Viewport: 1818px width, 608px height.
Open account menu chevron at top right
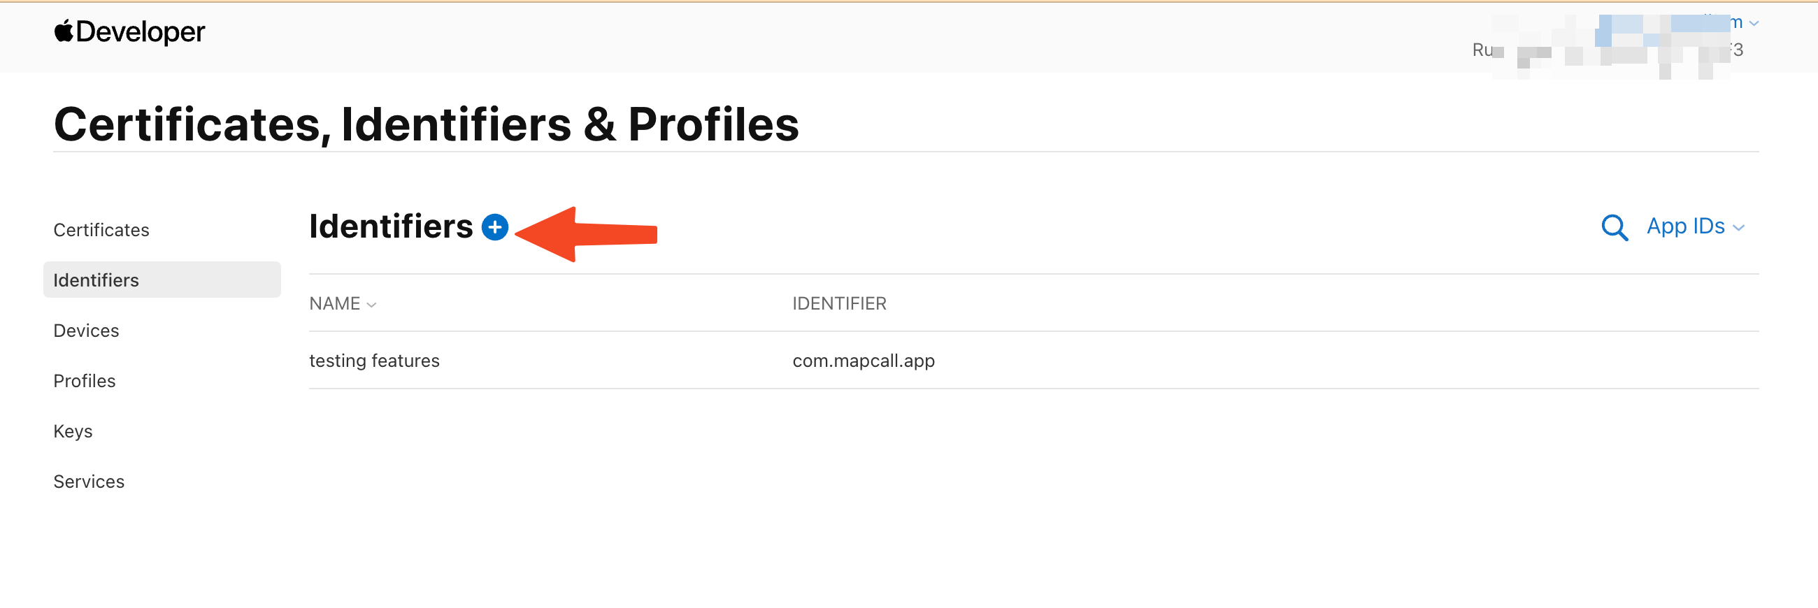pos(1754,24)
